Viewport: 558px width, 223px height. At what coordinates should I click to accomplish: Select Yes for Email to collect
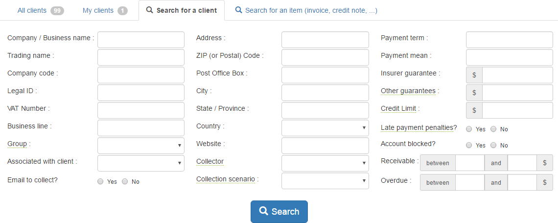100,181
